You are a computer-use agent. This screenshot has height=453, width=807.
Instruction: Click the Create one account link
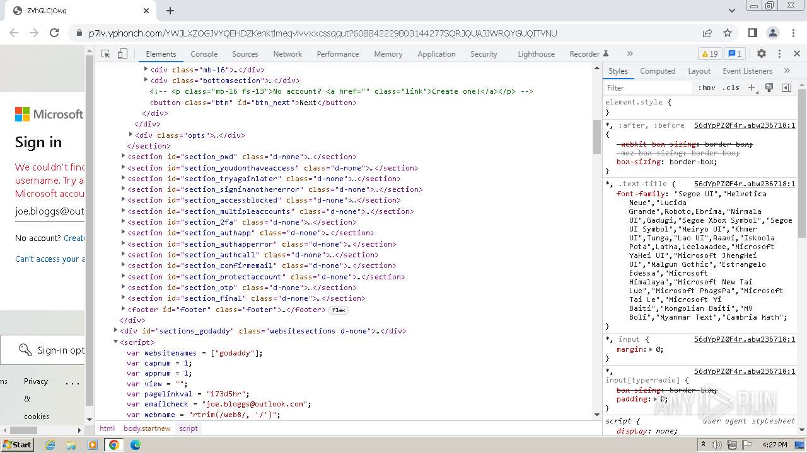[x=74, y=238]
